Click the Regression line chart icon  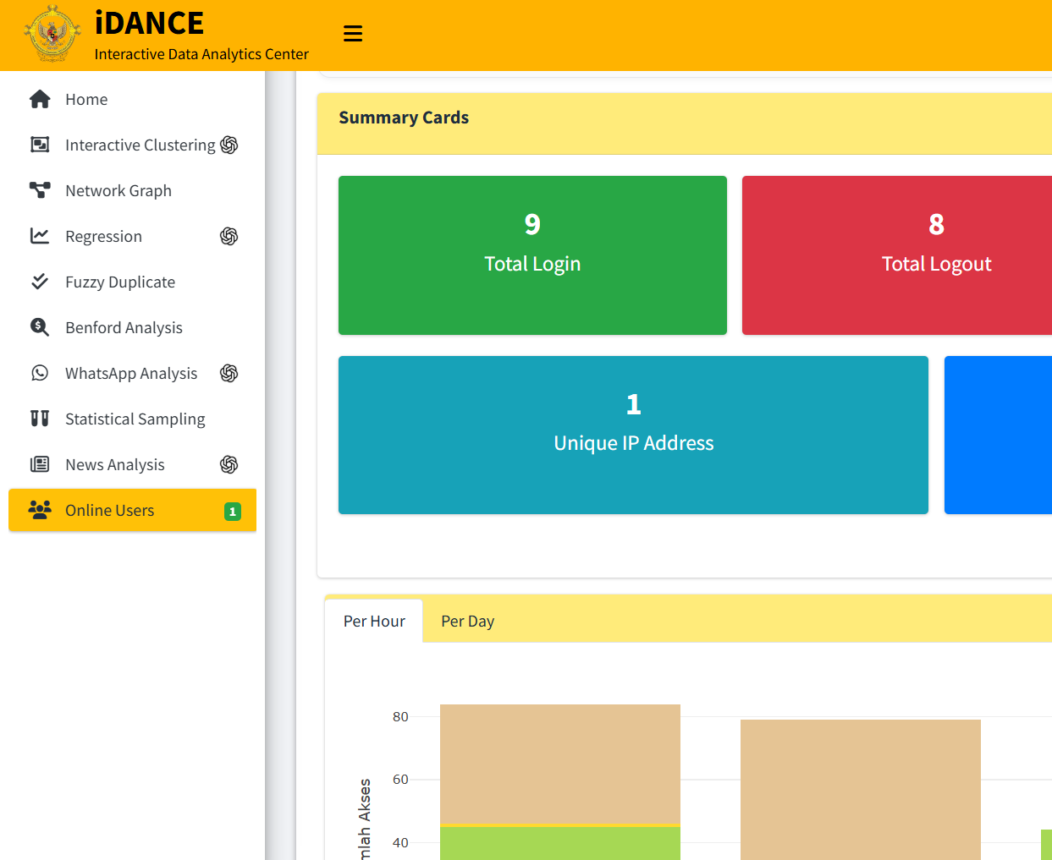point(40,237)
